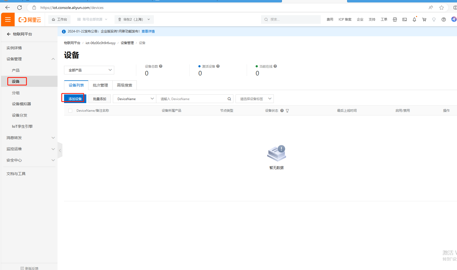Image resolution: width=457 pixels, height=270 pixels.
Task: Switch to the 批次管理 tab
Action: click(x=100, y=85)
